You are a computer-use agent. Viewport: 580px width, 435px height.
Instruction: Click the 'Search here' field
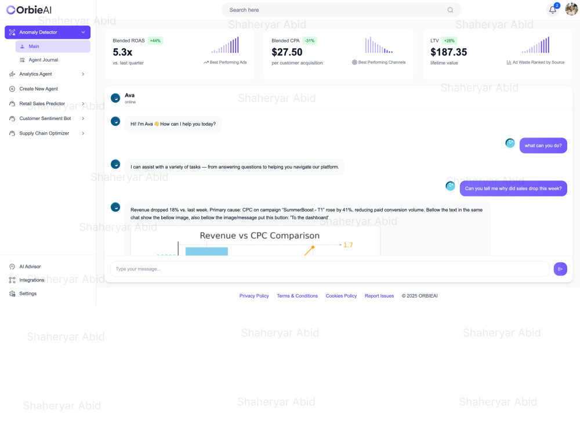pos(342,10)
